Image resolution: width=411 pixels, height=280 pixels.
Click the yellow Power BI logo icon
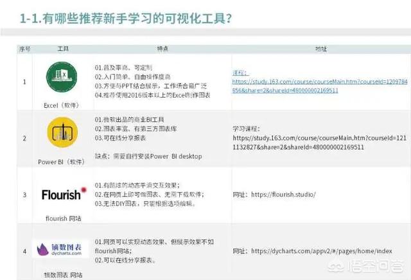tap(62, 132)
